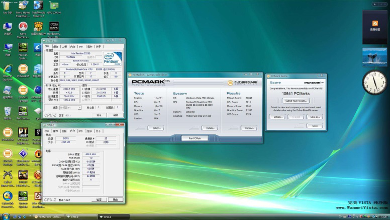The height and width of the screenshot is (220, 390).
Task: Click Select... button under Tests in PCMark05
Action: point(156,128)
